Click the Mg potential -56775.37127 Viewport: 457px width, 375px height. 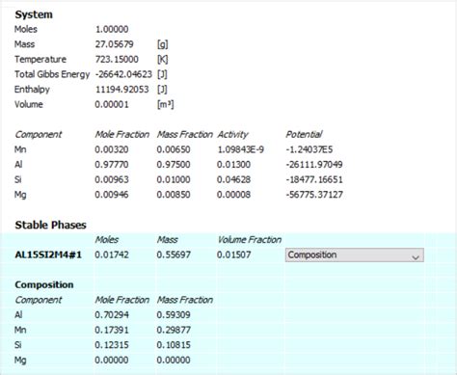[314, 195]
